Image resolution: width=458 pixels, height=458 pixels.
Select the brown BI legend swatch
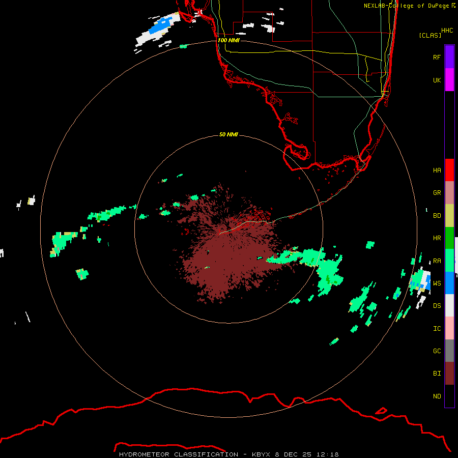click(449, 374)
